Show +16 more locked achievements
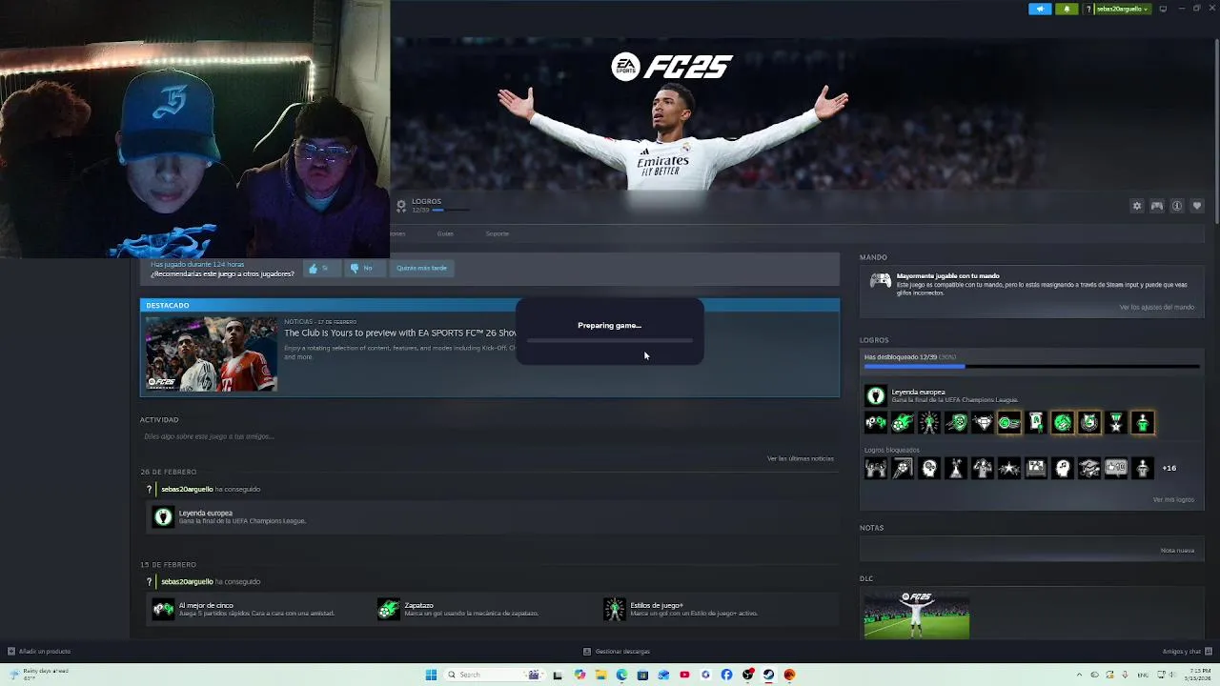The image size is (1220, 686). coord(1169,468)
